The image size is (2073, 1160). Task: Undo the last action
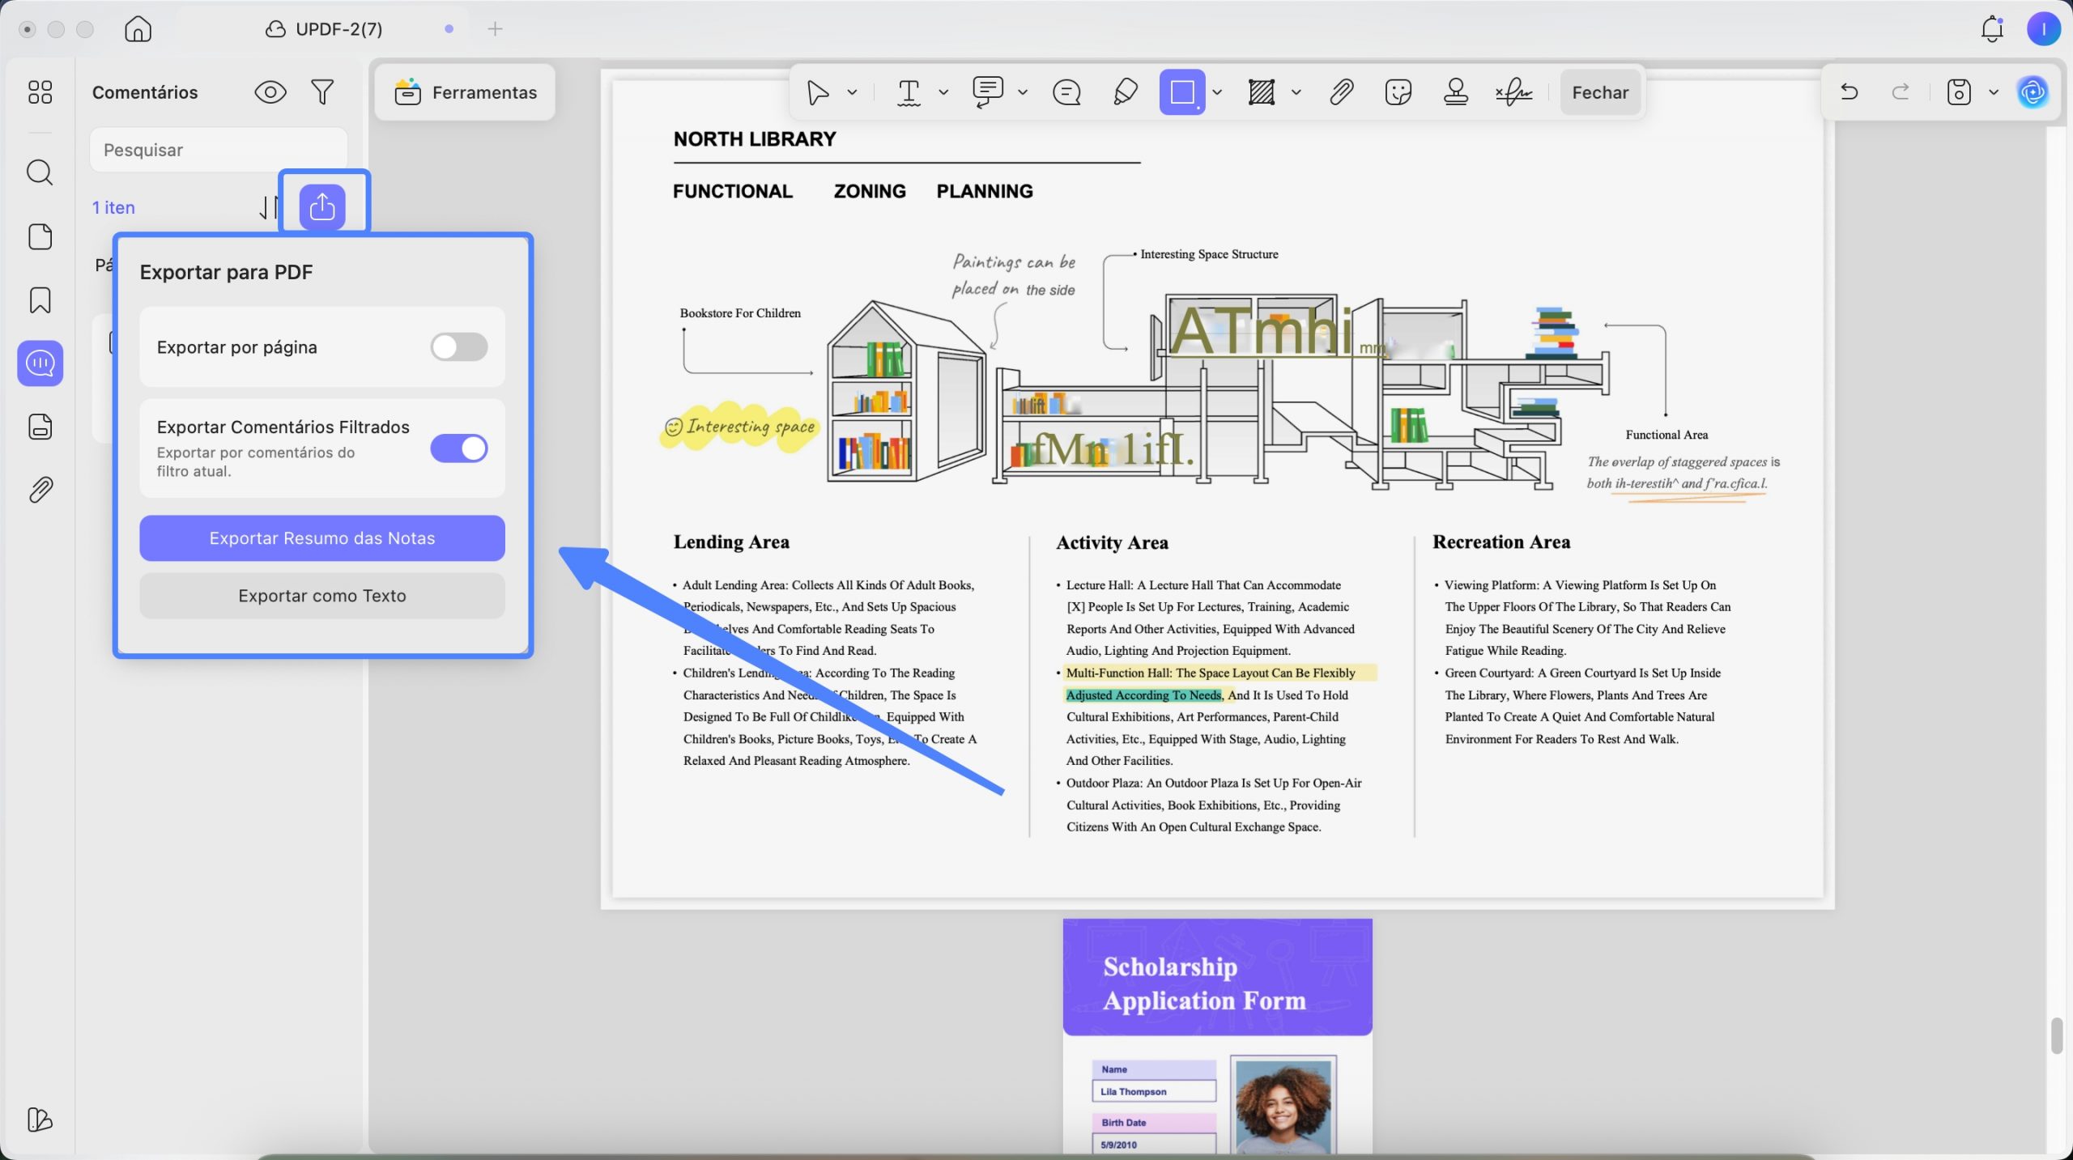tap(1849, 92)
